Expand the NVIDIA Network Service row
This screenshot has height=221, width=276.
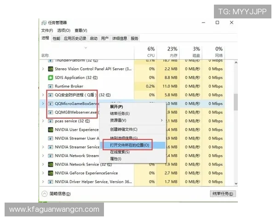click(43, 164)
